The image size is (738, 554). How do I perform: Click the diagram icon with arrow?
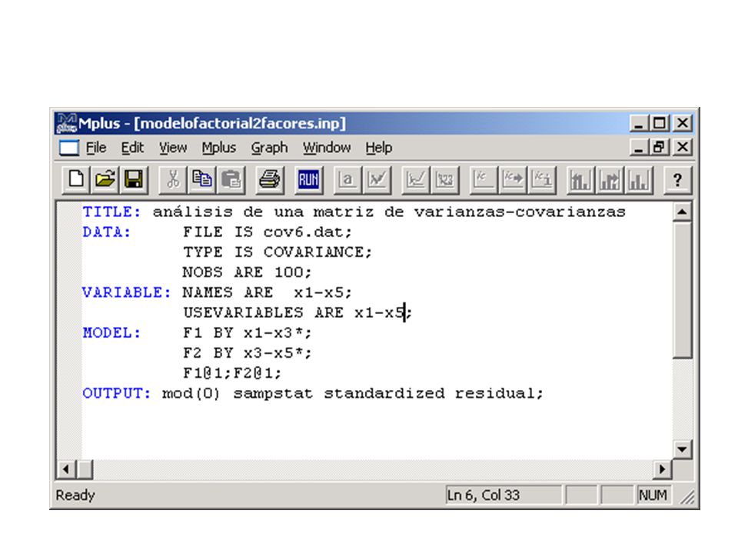point(513,179)
